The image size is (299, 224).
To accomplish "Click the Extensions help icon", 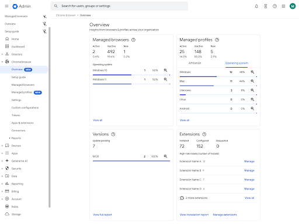I will tap(204, 134).
